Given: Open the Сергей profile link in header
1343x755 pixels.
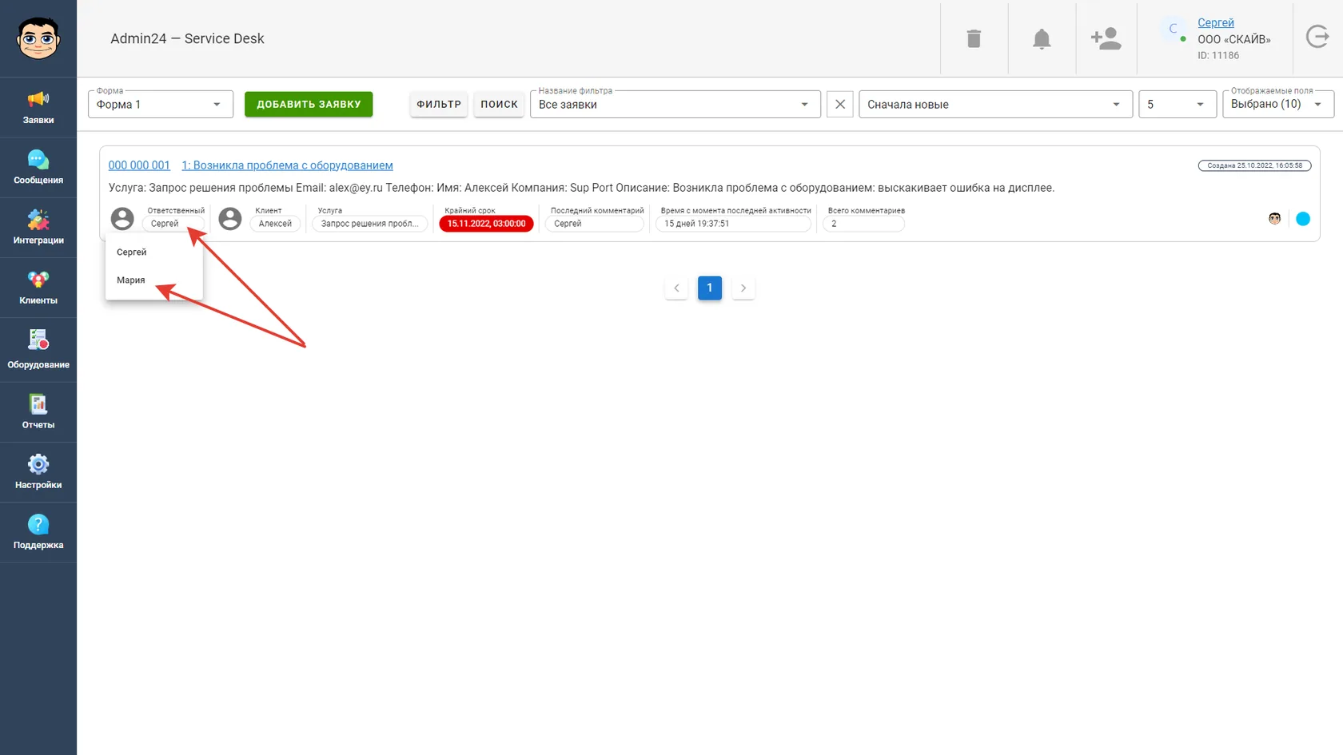Looking at the screenshot, I should [x=1216, y=22].
